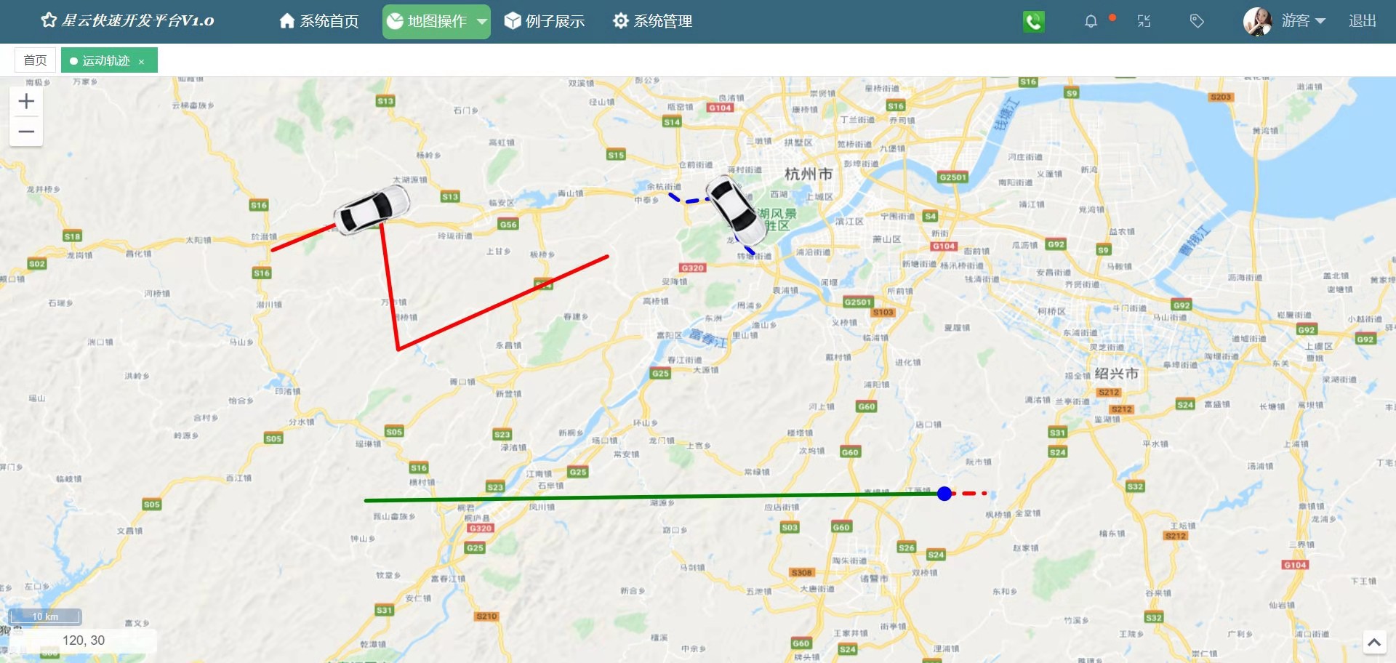Image resolution: width=1396 pixels, height=663 pixels.
Task: Click the white car near 杭州市
Action: (x=737, y=209)
